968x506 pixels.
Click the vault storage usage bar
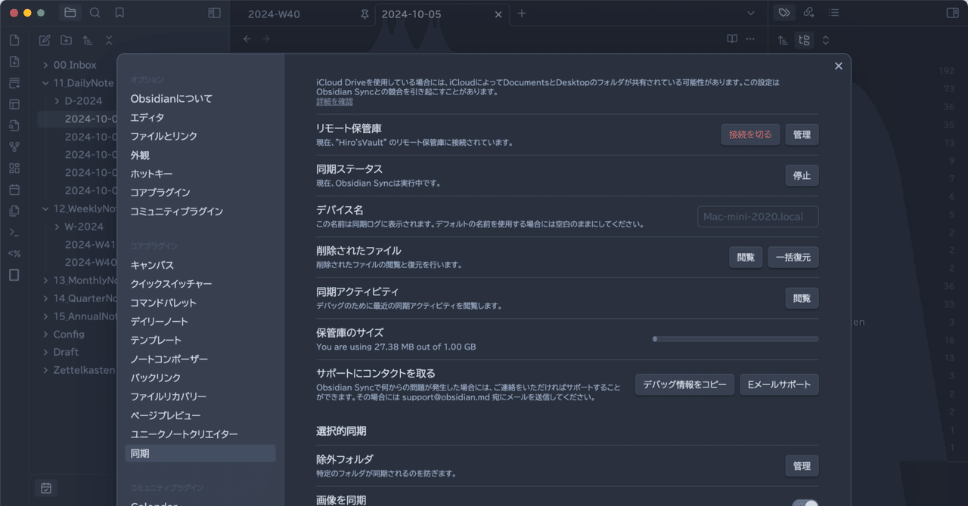(x=736, y=338)
